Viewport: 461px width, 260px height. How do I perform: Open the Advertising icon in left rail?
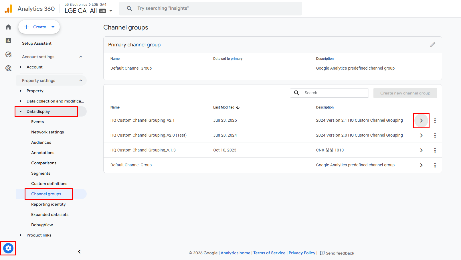(x=8, y=68)
